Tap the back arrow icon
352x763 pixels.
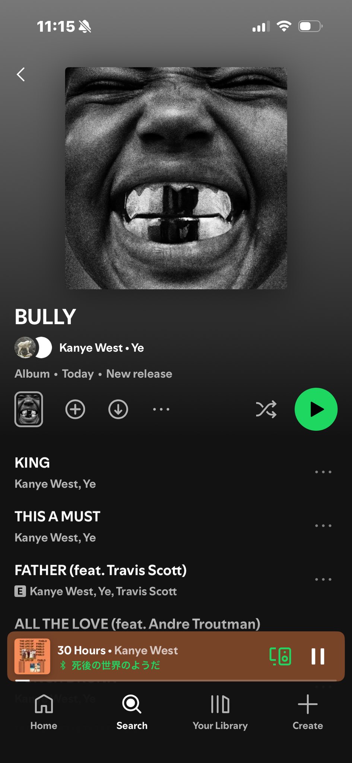[21, 75]
